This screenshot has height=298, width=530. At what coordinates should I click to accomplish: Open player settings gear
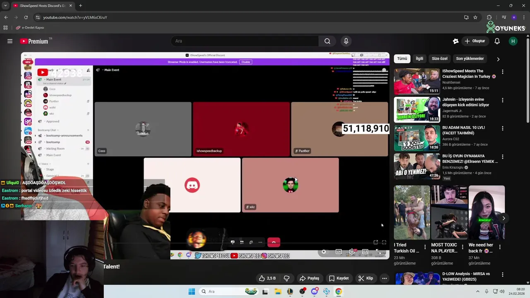352,252
